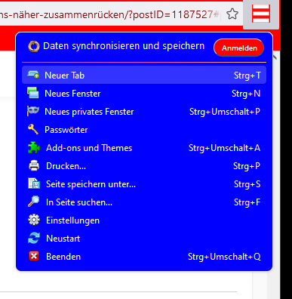The height and width of the screenshot is (299, 292).
Task: Click the printer icon for Drucken
Action: click(x=34, y=166)
